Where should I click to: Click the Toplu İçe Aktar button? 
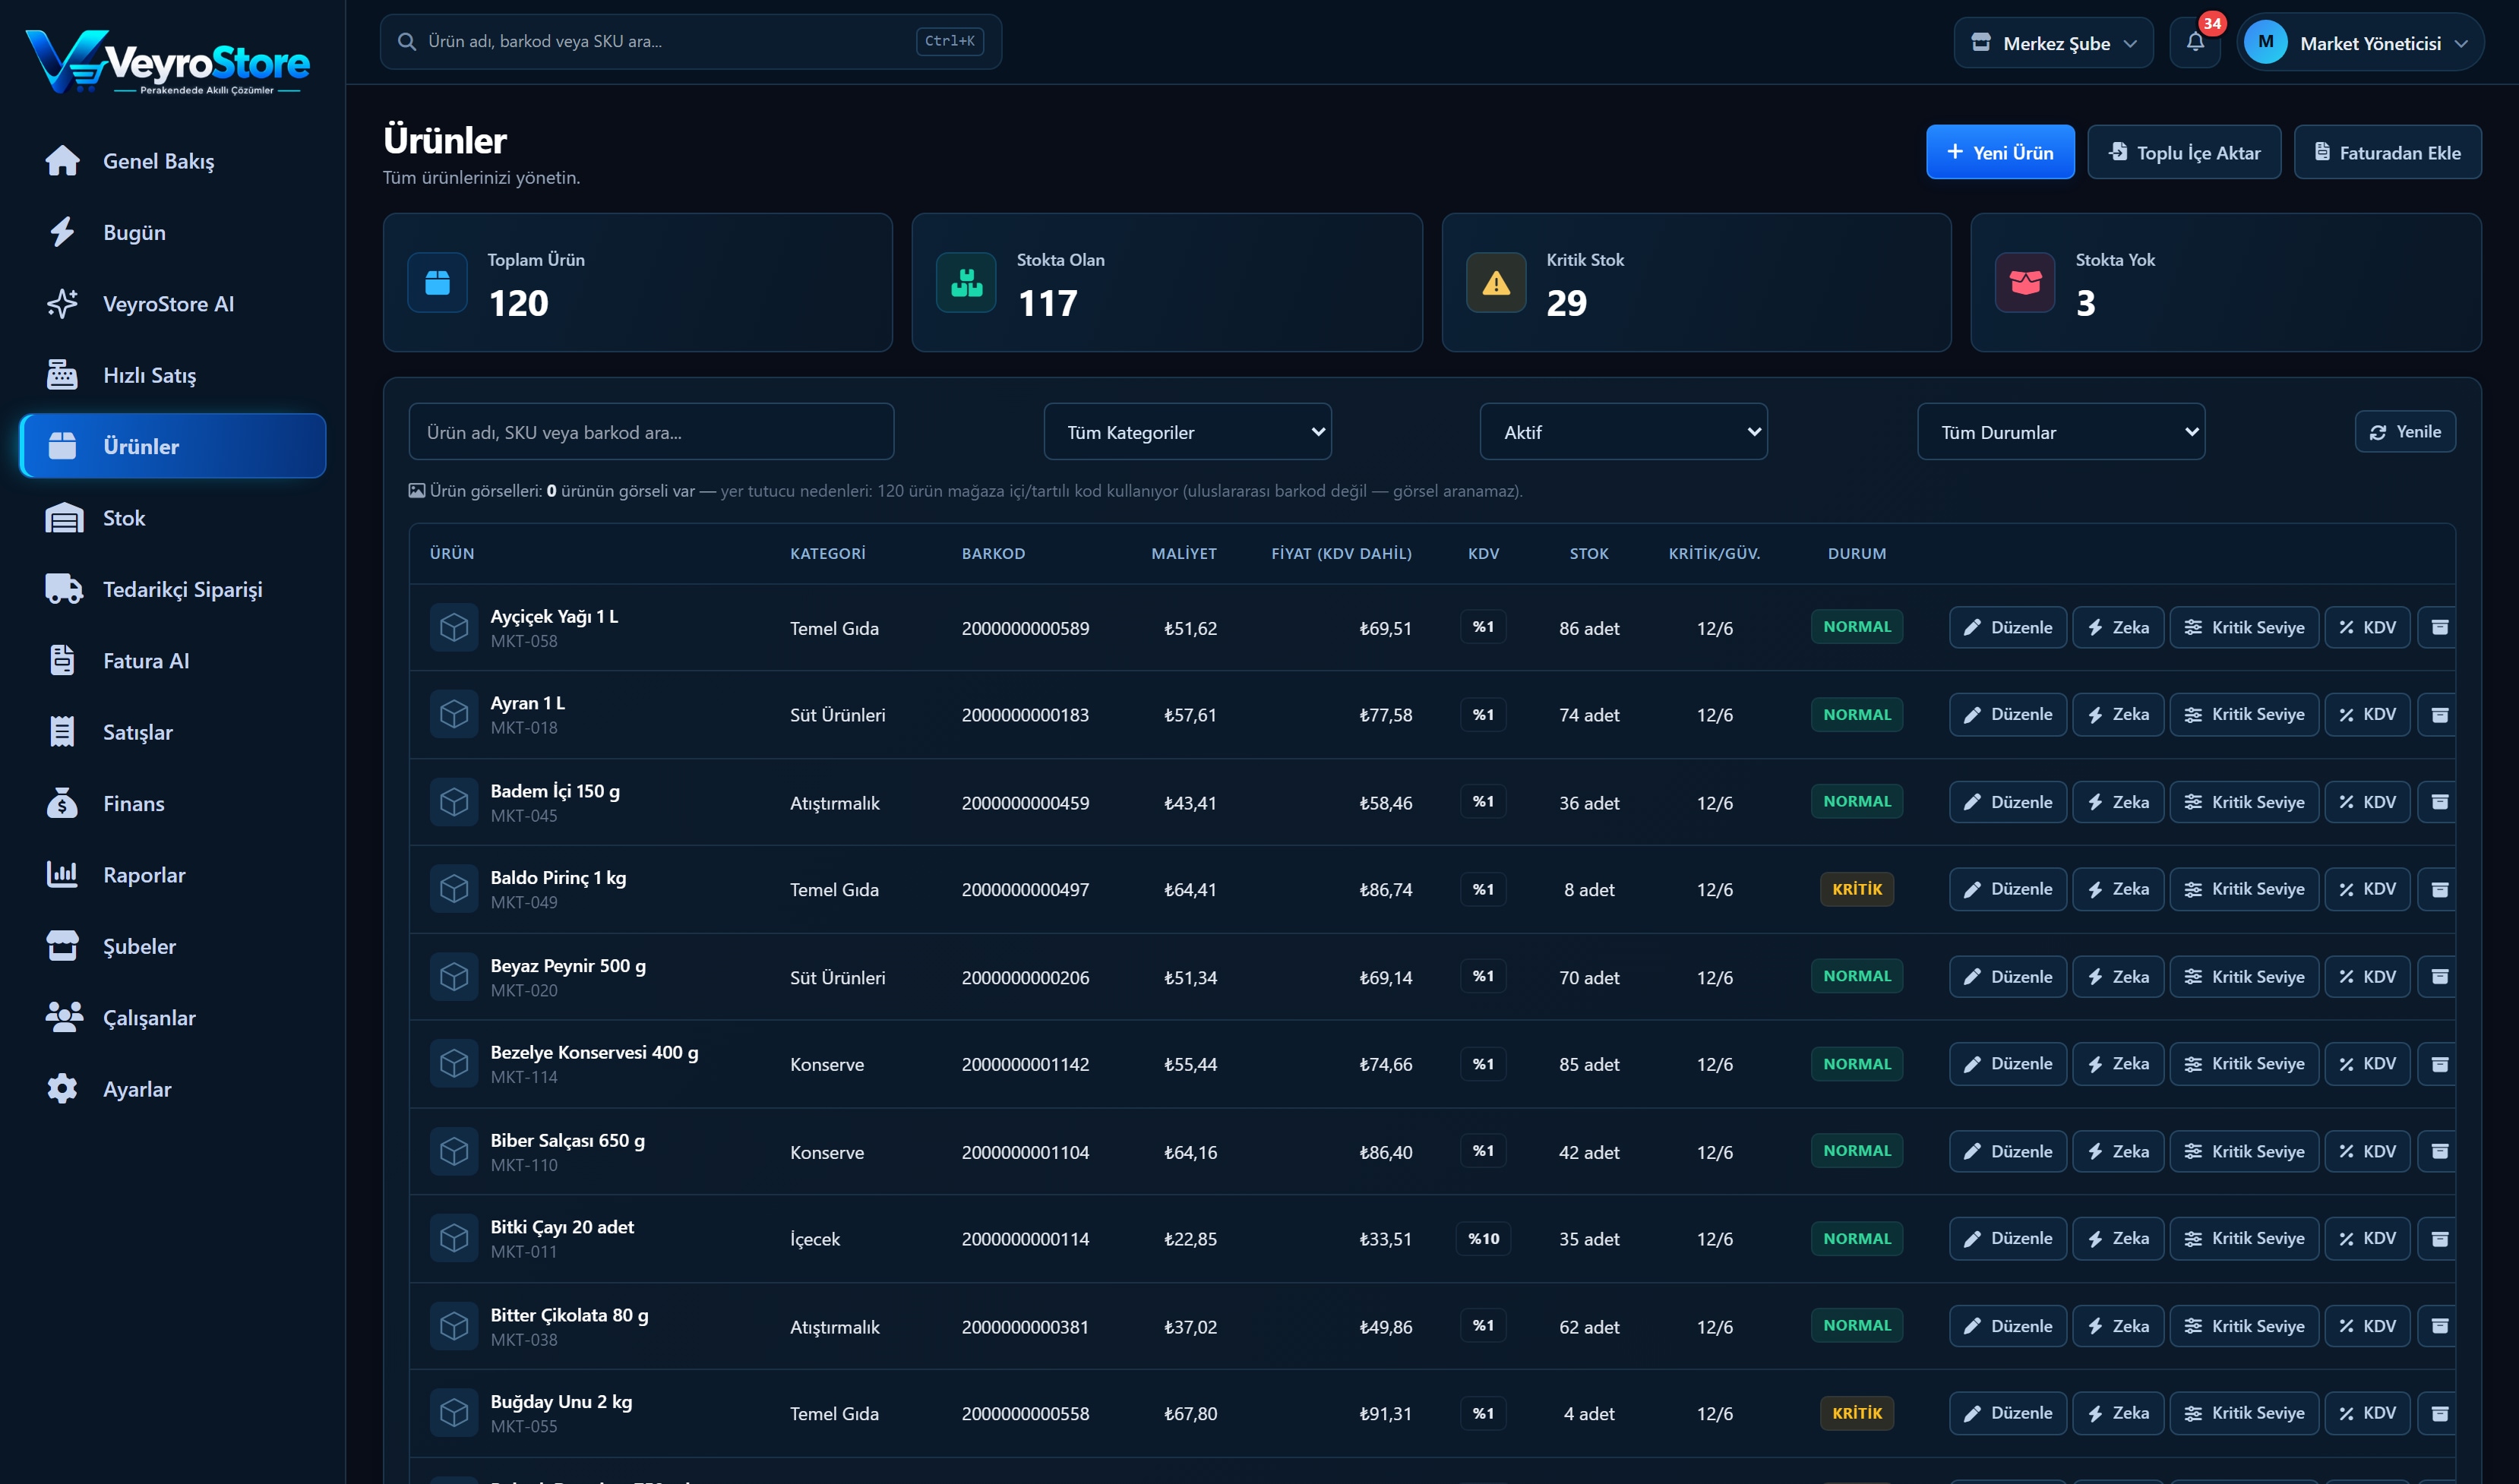(2184, 152)
